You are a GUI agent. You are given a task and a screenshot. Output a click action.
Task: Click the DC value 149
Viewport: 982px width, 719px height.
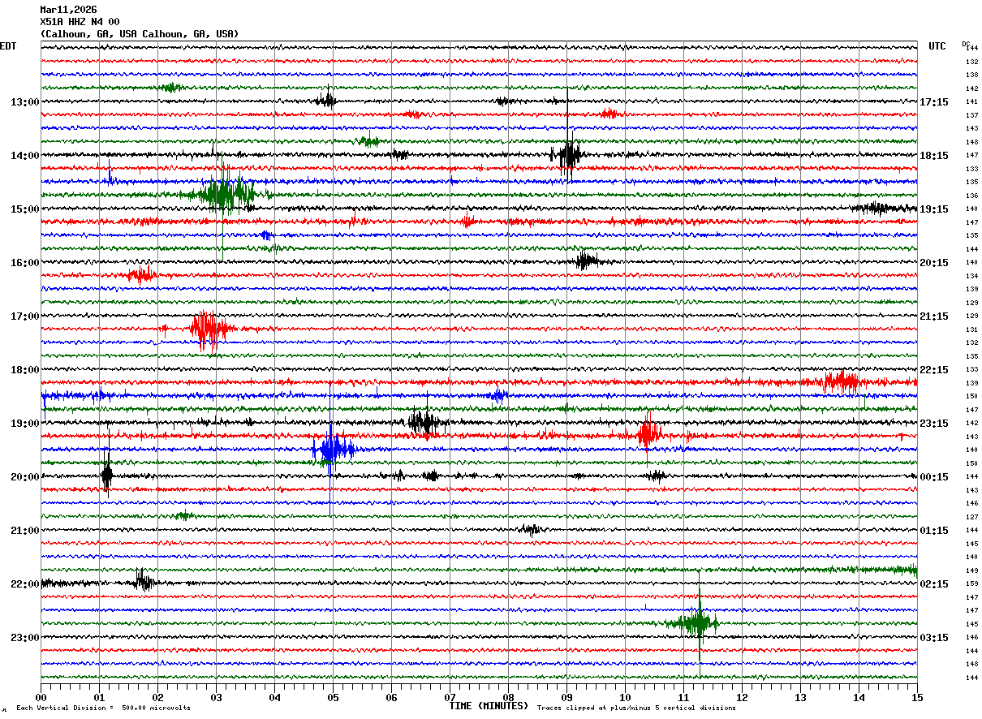coord(971,570)
